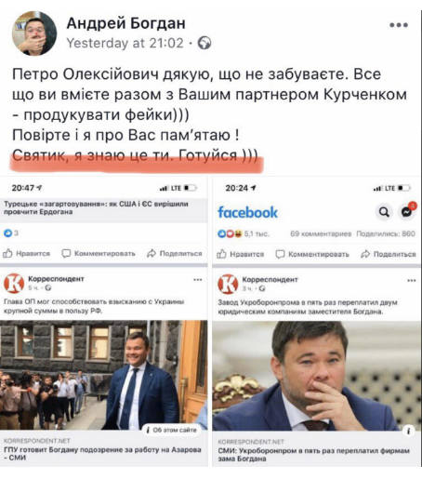Click Поделиться share in the left screenshot
Viewport: 422px width, 479px height.
tap(175, 254)
